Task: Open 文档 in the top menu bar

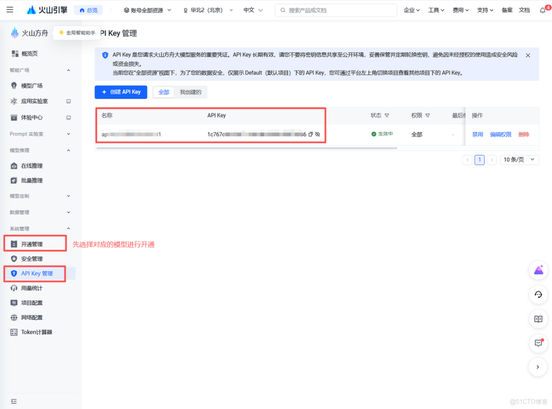Action: click(524, 10)
